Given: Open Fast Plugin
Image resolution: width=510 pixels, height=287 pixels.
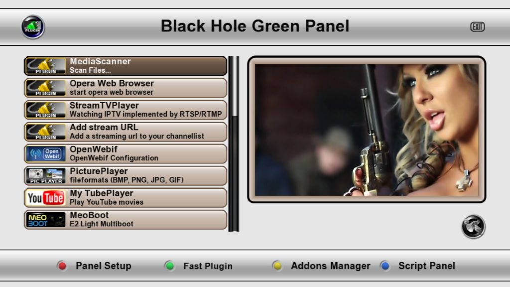Looking at the screenshot, I should [x=208, y=266].
